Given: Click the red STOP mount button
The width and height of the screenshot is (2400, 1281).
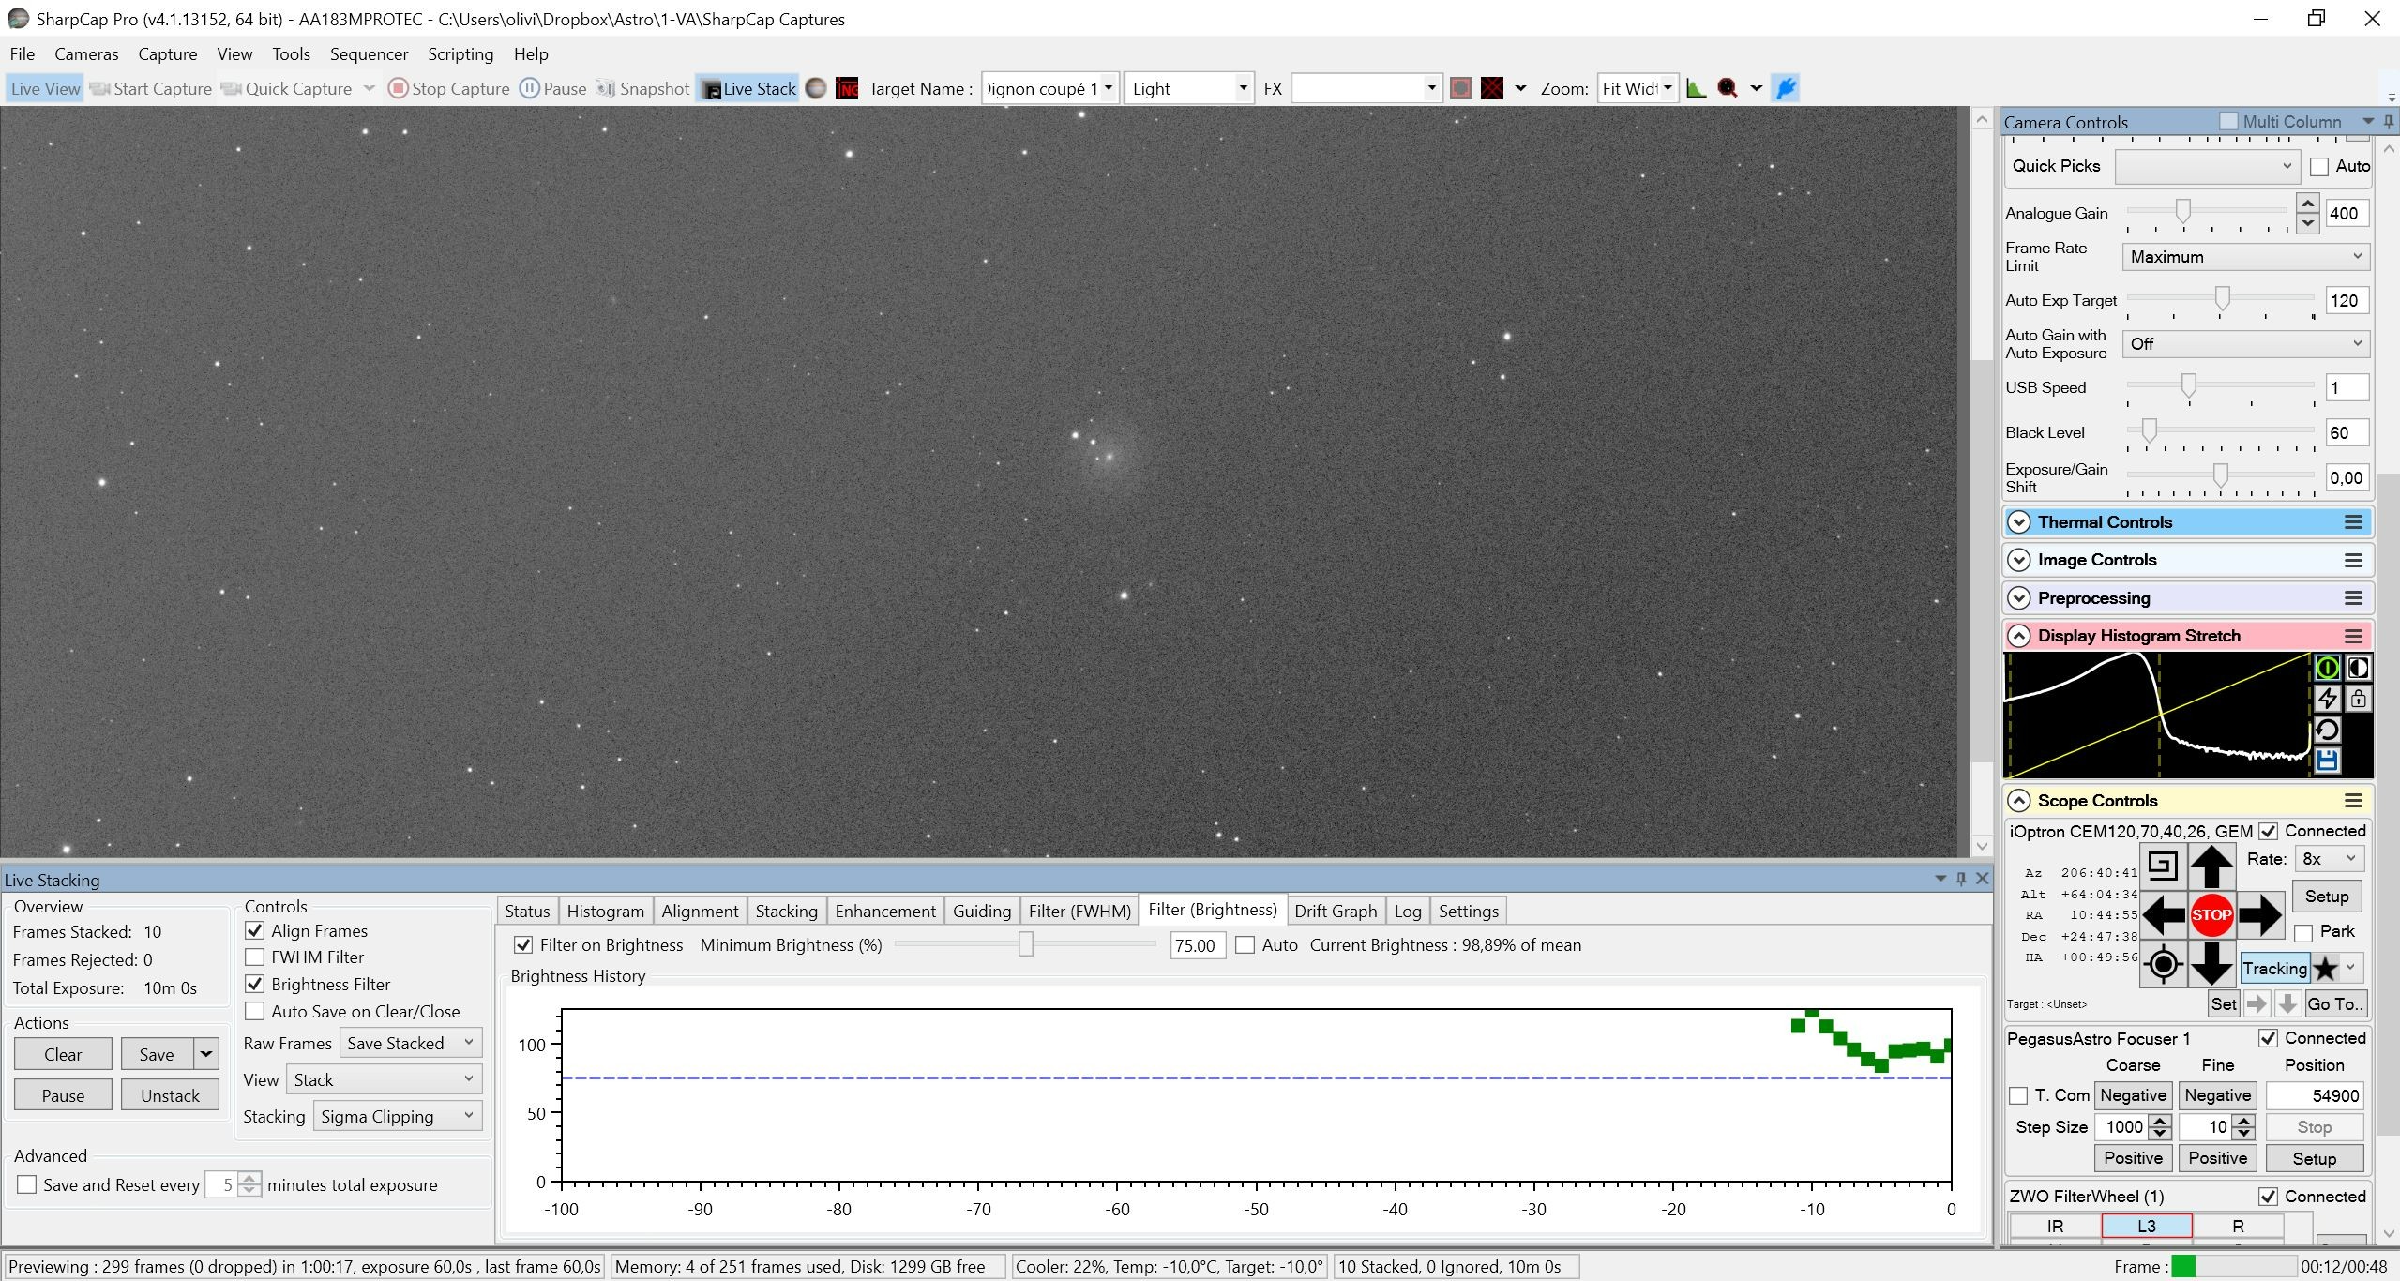Looking at the screenshot, I should (2211, 915).
